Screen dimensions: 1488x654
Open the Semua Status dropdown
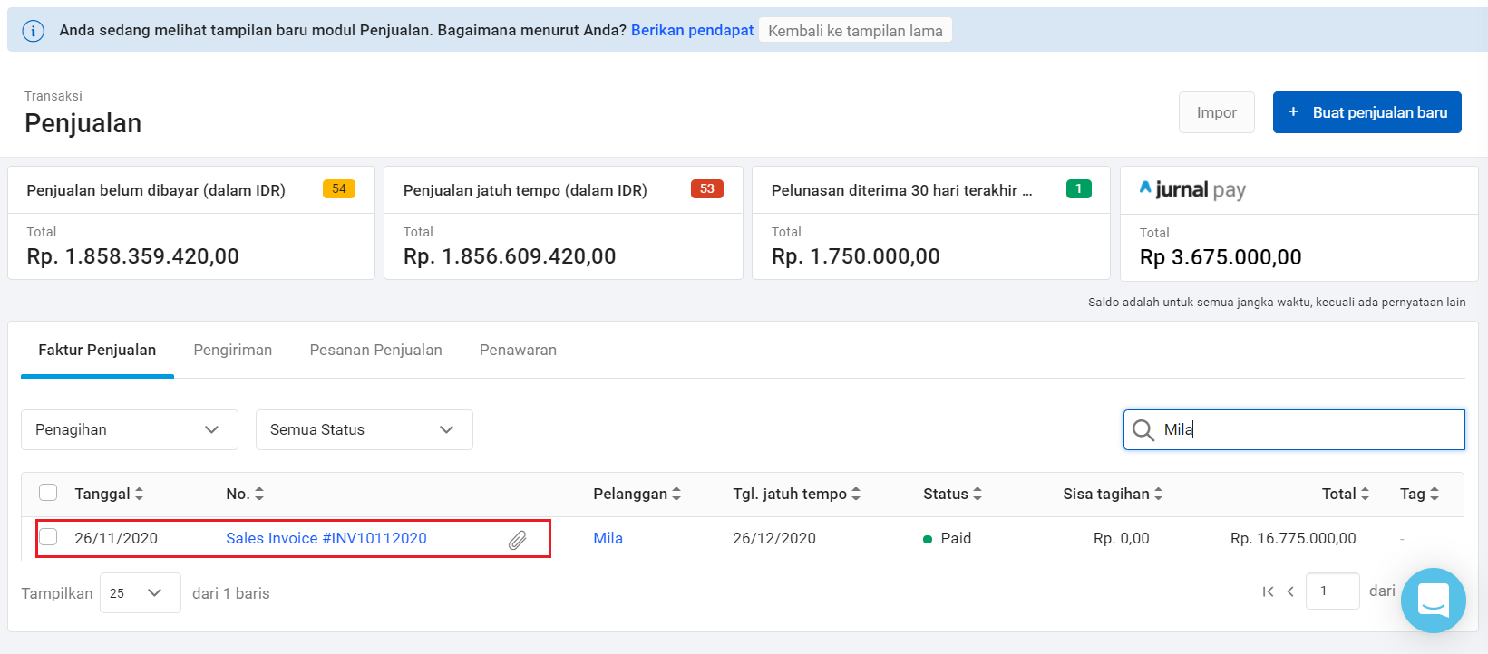[x=364, y=429]
